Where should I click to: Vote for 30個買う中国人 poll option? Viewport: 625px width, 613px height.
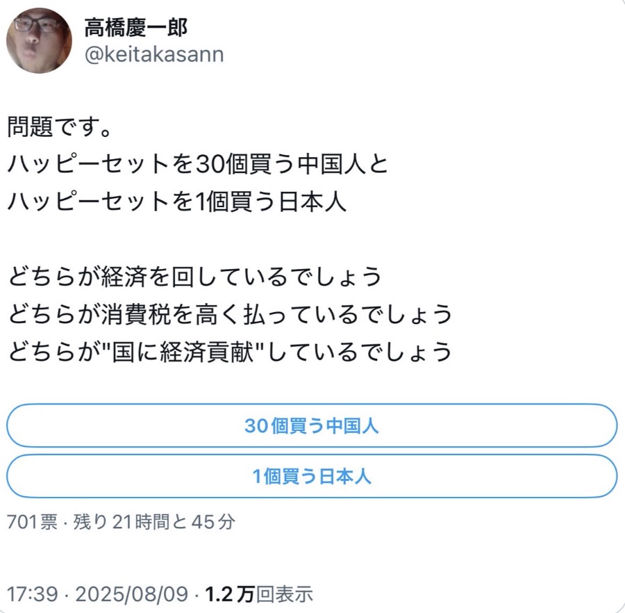[312, 425]
